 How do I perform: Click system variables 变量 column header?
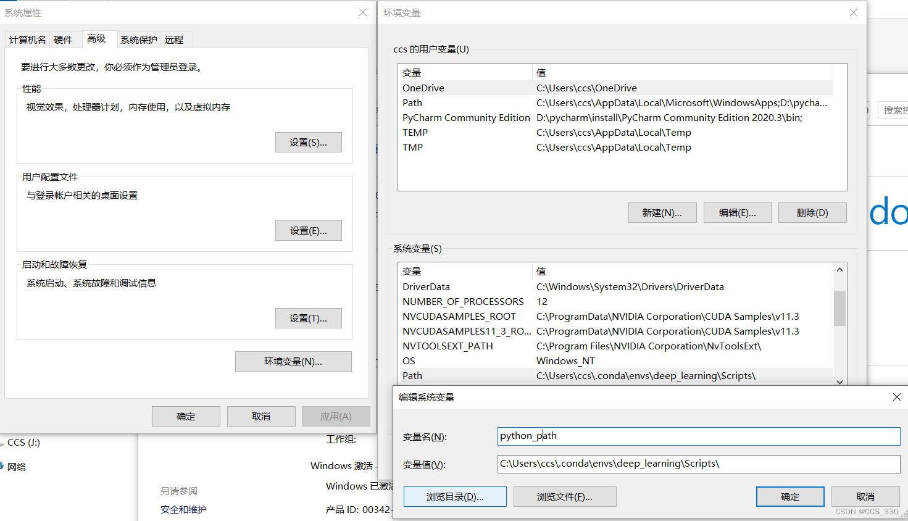(x=465, y=271)
